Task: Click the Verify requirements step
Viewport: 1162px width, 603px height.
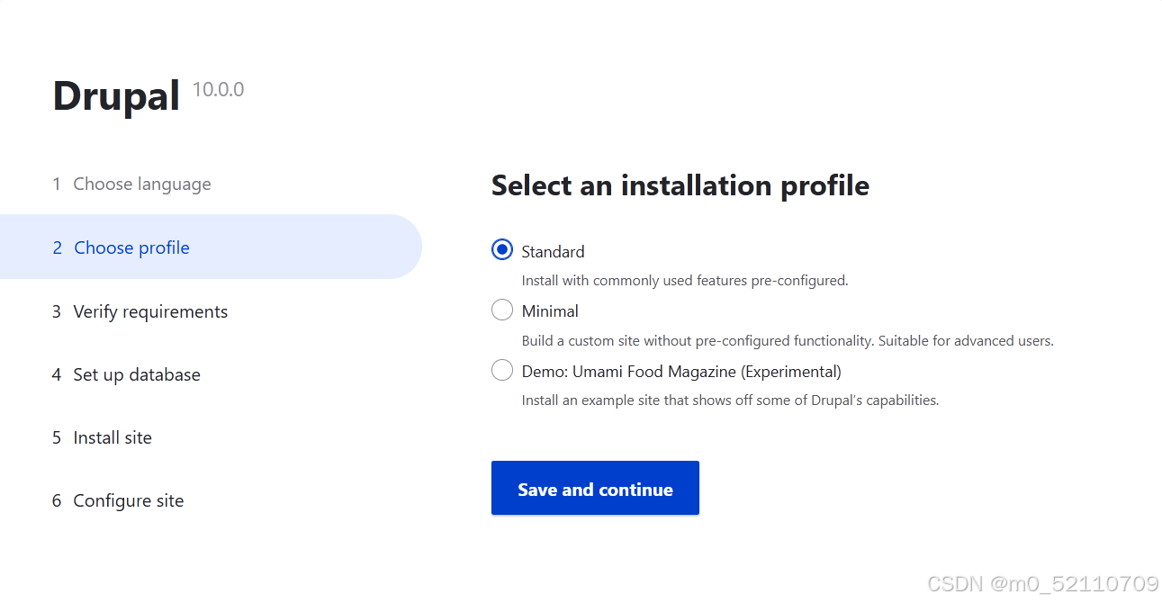Action: [140, 311]
